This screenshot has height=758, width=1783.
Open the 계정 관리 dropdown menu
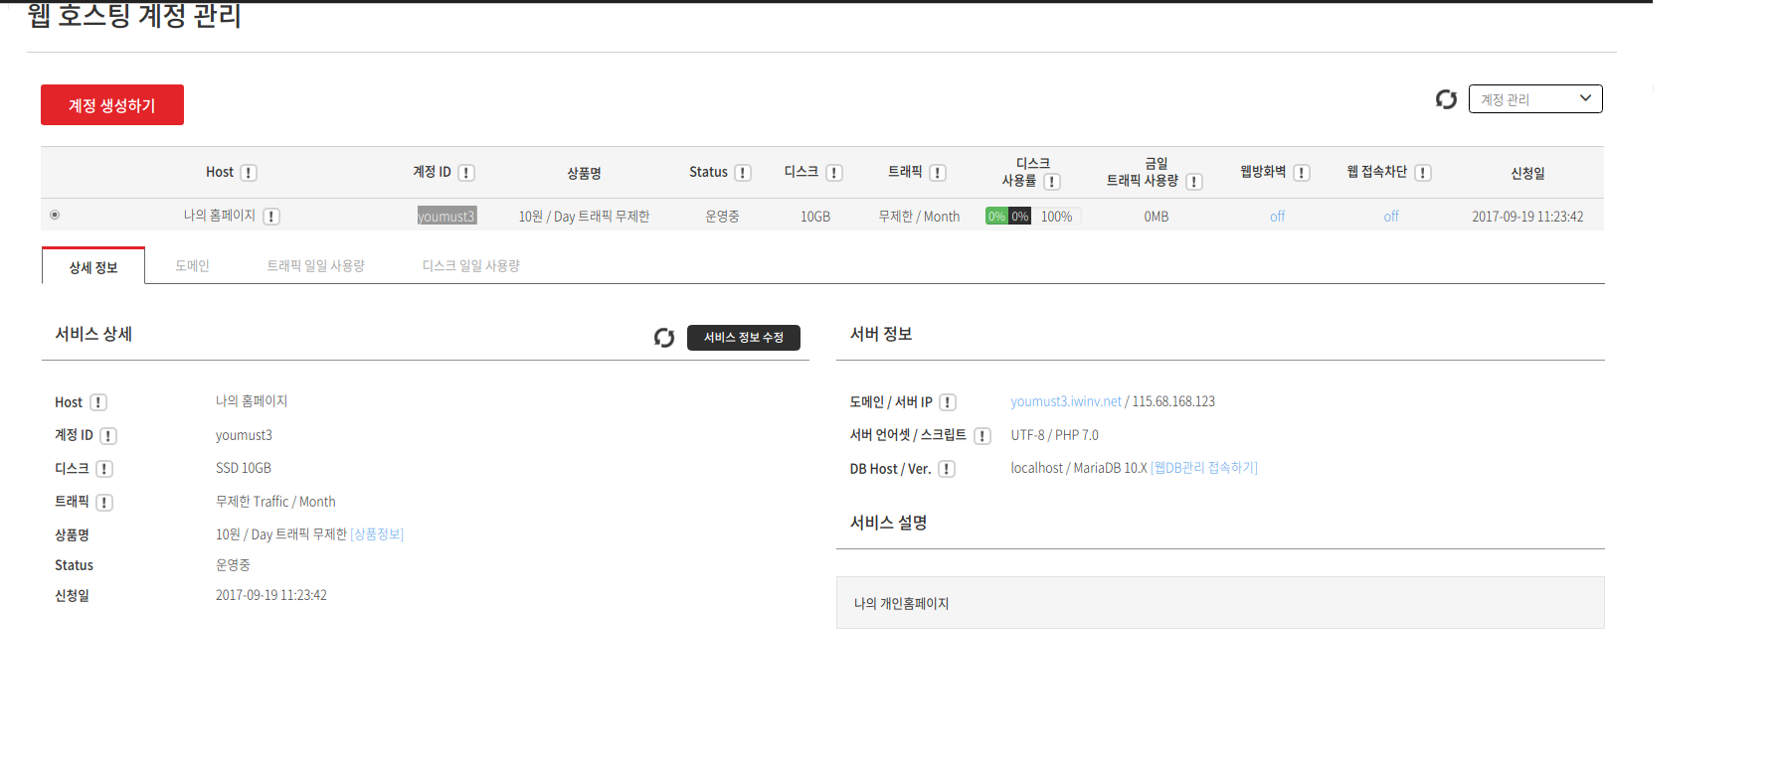point(1534,99)
